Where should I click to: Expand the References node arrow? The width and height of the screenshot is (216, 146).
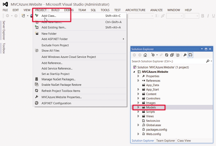coord(138,81)
